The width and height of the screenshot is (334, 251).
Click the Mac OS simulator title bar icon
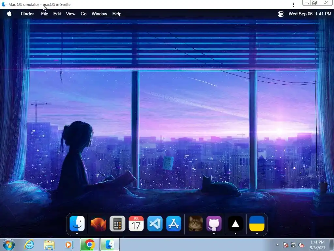coord(4,4)
